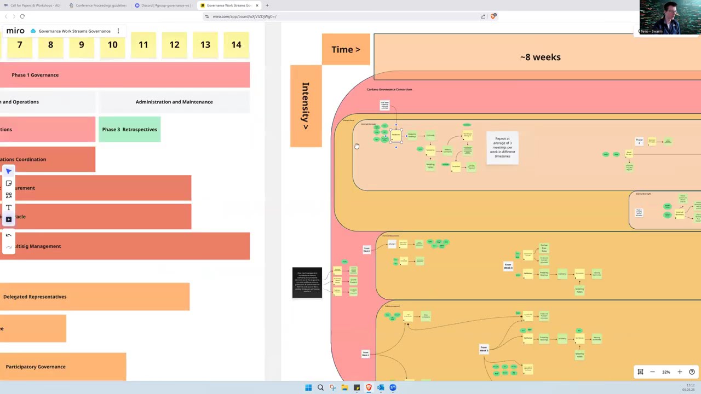Open the shapes and templates tool
The height and width of the screenshot is (394, 701).
tap(8, 195)
